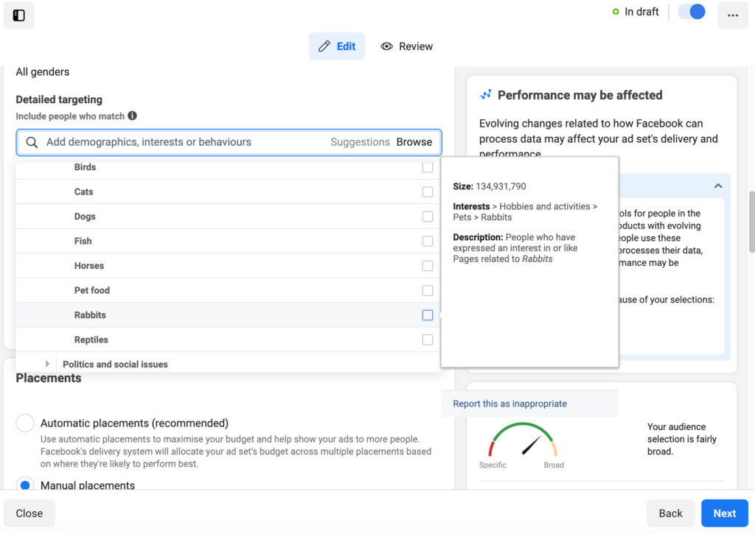
Task: Tick the Birds checkbox
Action: pos(428,167)
